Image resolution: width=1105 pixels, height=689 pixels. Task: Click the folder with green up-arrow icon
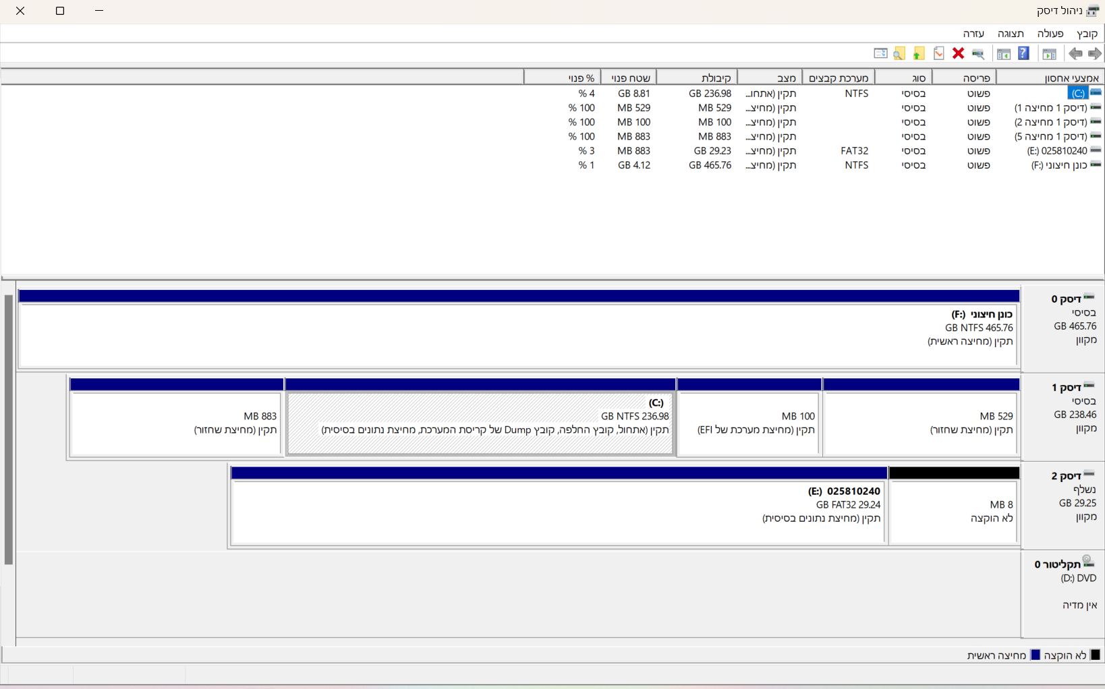point(919,53)
